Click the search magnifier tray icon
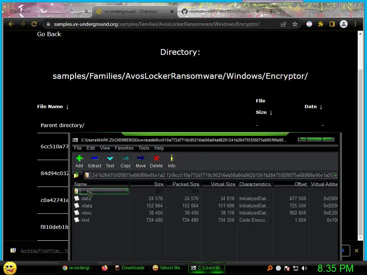The width and height of the screenshot is (367, 275). coord(270,268)
